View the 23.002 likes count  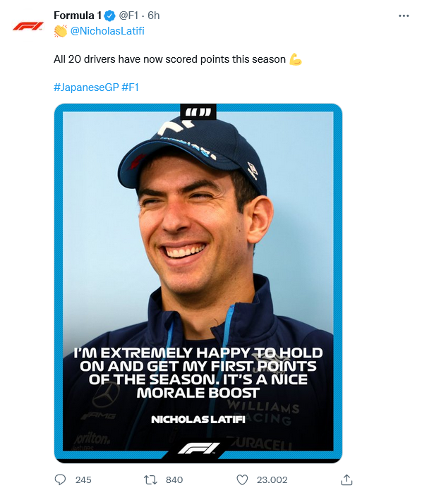click(x=272, y=480)
